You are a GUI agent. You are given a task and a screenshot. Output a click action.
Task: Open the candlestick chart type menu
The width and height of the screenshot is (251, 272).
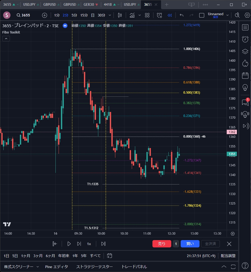pyautogui.click(x=120, y=15)
